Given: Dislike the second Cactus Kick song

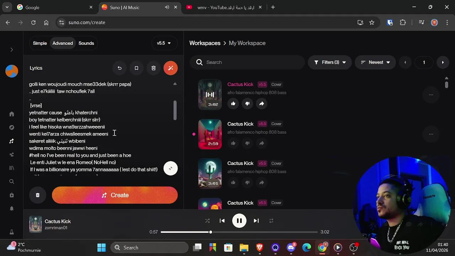Looking at the screenshot, I should [x=247, y=143].
